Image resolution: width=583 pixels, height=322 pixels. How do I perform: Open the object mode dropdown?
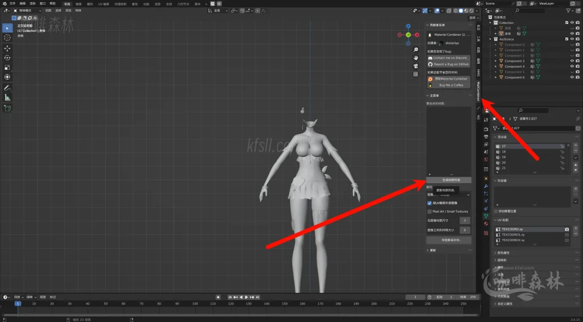[27, 11]
